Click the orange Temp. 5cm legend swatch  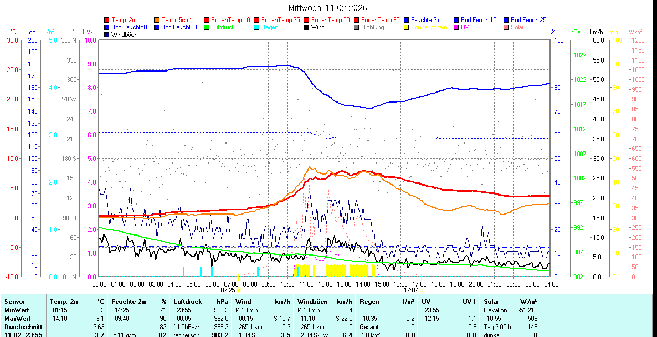[157, 20]
